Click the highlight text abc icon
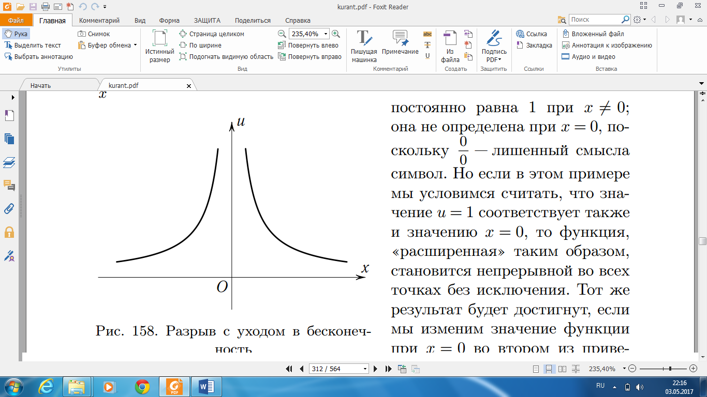Screen dimensions: 707x397 (427, 34)
